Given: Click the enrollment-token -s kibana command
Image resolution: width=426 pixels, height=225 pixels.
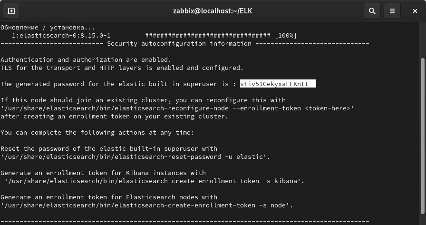Looking at the screenshot, I should click(154, 181).
